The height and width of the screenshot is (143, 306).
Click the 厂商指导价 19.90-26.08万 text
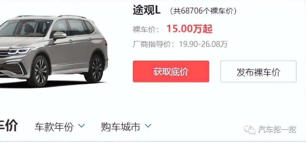tap(180, 44)
